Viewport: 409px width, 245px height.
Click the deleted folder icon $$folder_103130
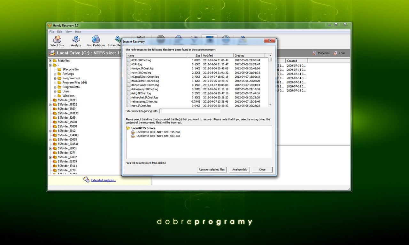(x=55, y=113)
